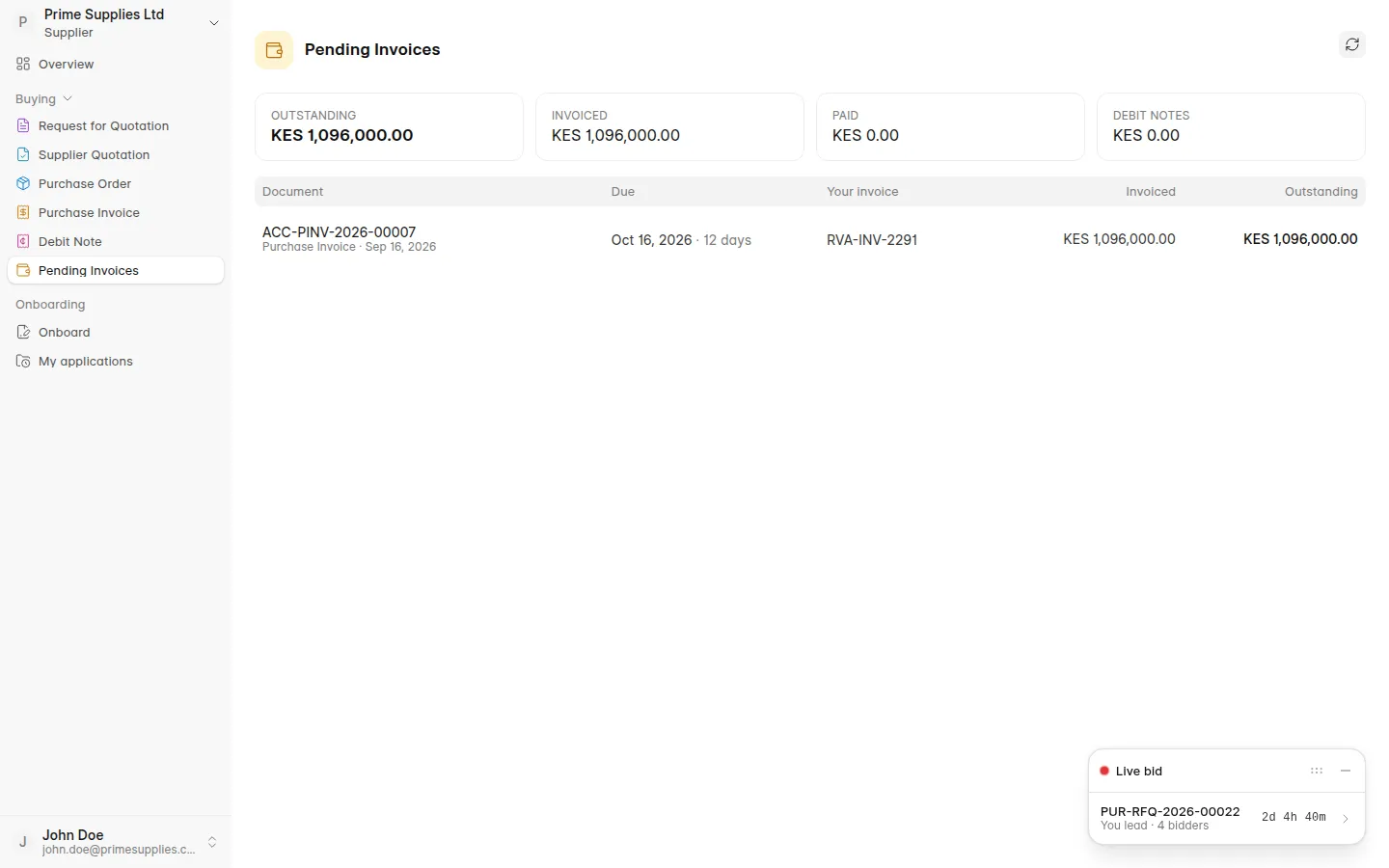Open the John Doe account menu arrows

pos(212,842)
